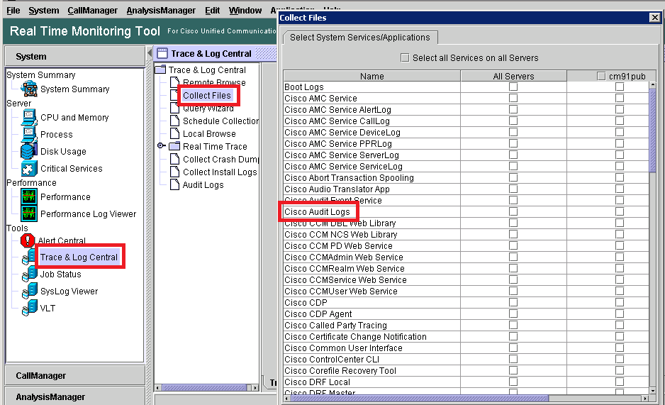The height and width of the screenshot is (405, 665).
Task: Click the Name column header
Action: [372, 77]
